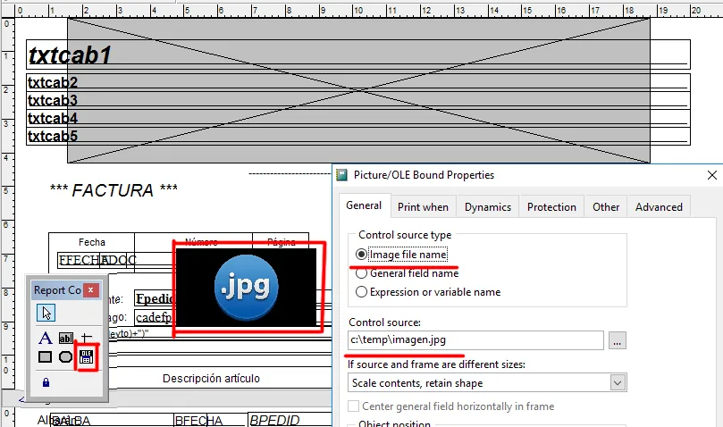This screenshot has height=427, width=723.
Task: Select the Image file name radio option
Action: pyautogui.click(x=362, y=255)
